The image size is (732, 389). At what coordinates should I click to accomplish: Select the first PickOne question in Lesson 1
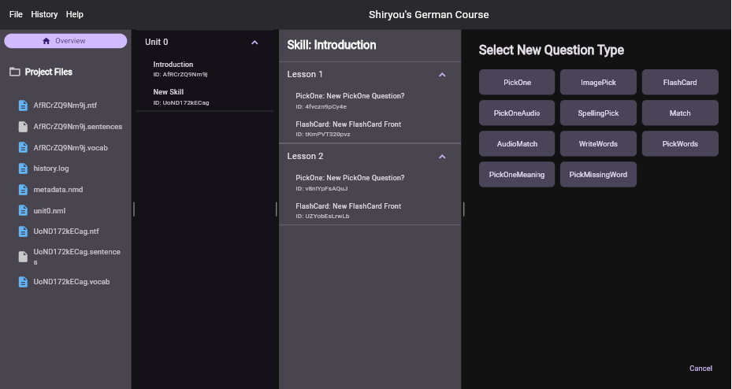coord(349,96)
